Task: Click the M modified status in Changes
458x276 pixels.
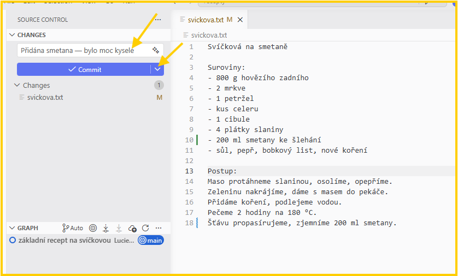Action: 159,97
